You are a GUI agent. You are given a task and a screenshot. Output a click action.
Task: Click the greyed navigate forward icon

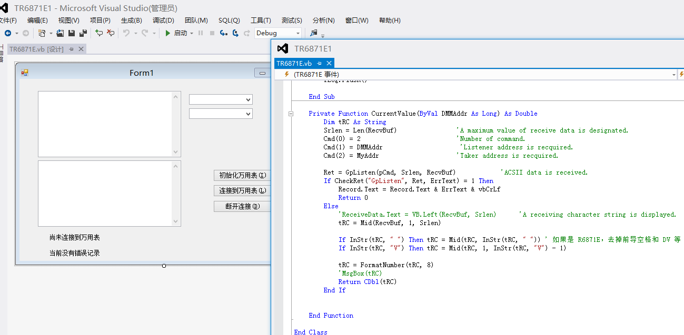coord(25,33)
